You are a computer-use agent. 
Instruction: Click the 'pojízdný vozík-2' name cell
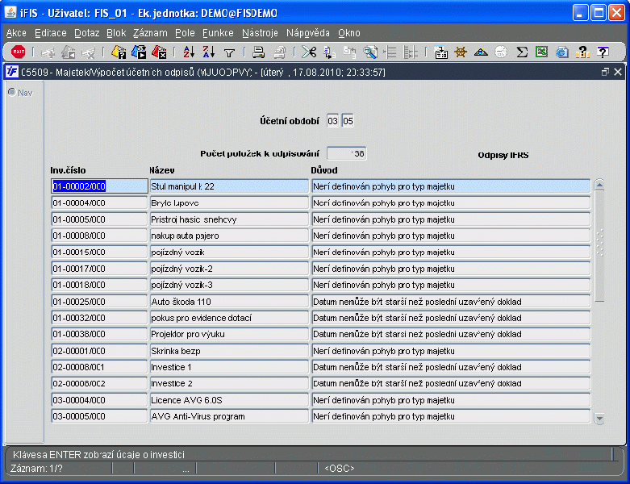(229, 269)
